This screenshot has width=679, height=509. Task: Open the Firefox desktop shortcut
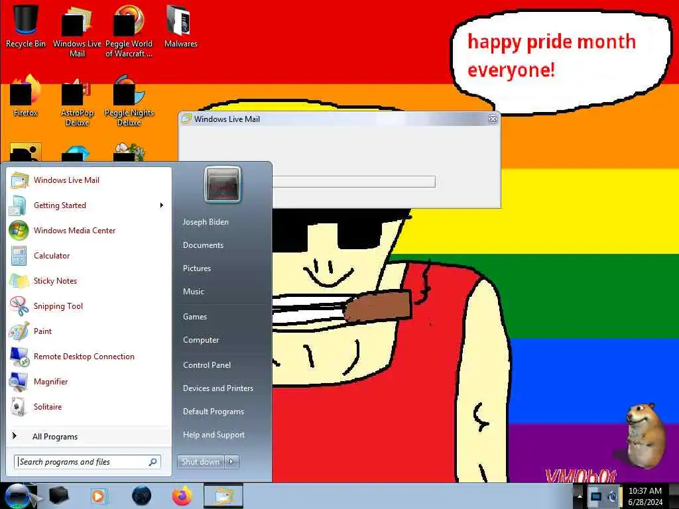(x=26, y=95)
